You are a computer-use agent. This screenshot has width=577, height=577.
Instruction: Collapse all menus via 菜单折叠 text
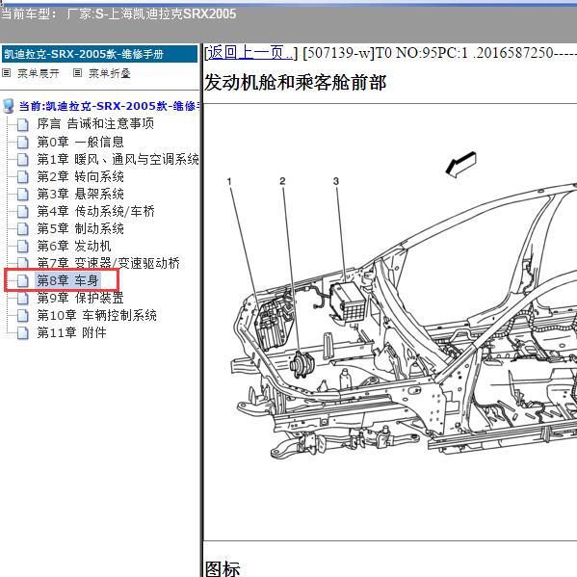coord(110,73)
